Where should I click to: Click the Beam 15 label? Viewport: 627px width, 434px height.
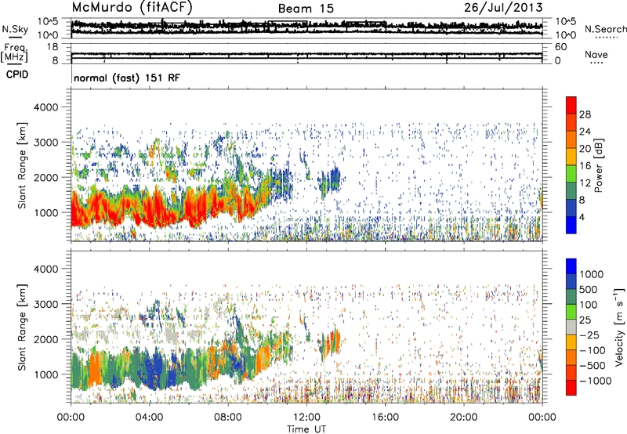(306, 9)
